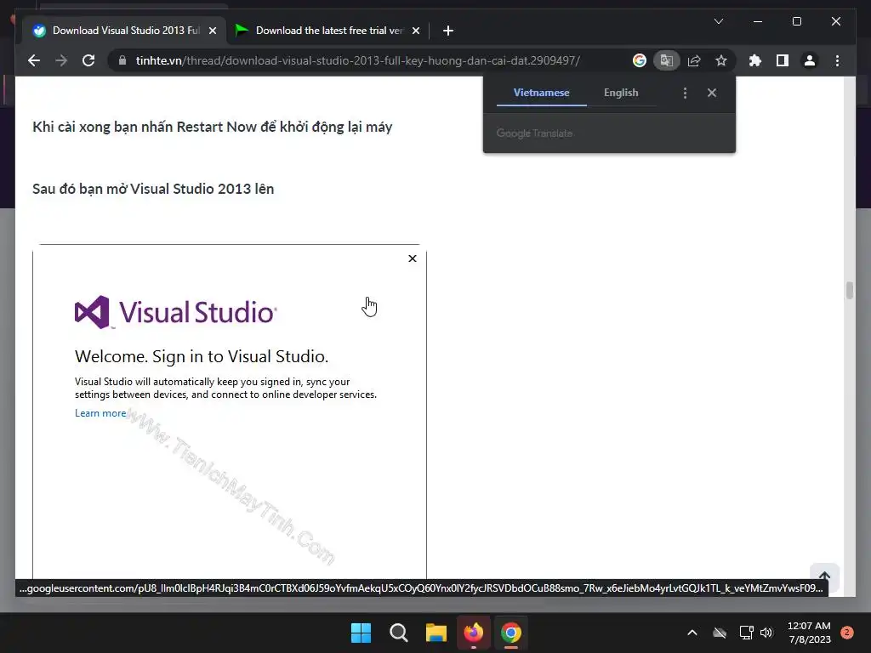Open volume control tray icon
The width and height of the screenshot is (871, 653).
pyautogui.click(x=766, y=633)
